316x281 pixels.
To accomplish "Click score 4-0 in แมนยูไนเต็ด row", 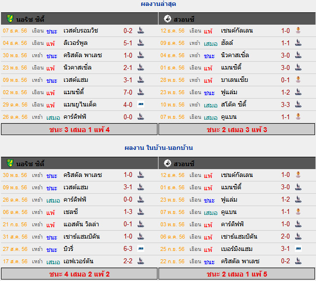I will coord(128,105).
